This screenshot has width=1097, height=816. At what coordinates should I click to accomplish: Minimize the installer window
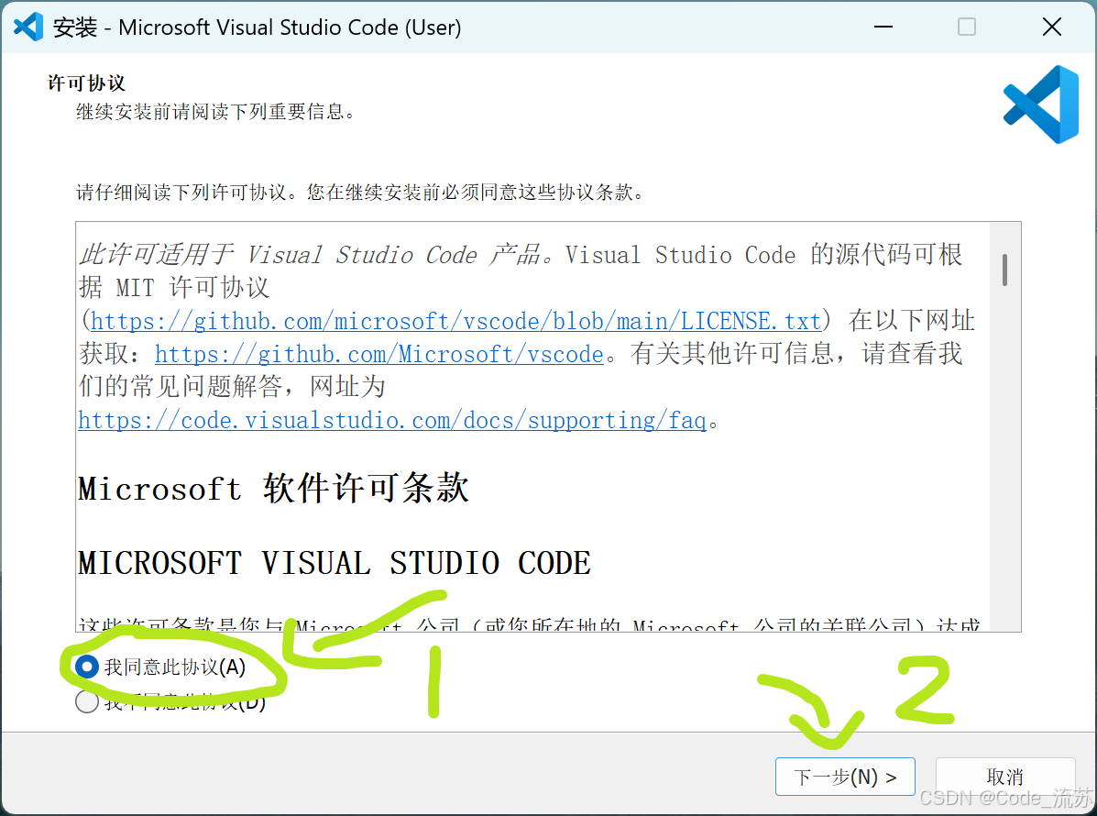[x=883, y=28]
